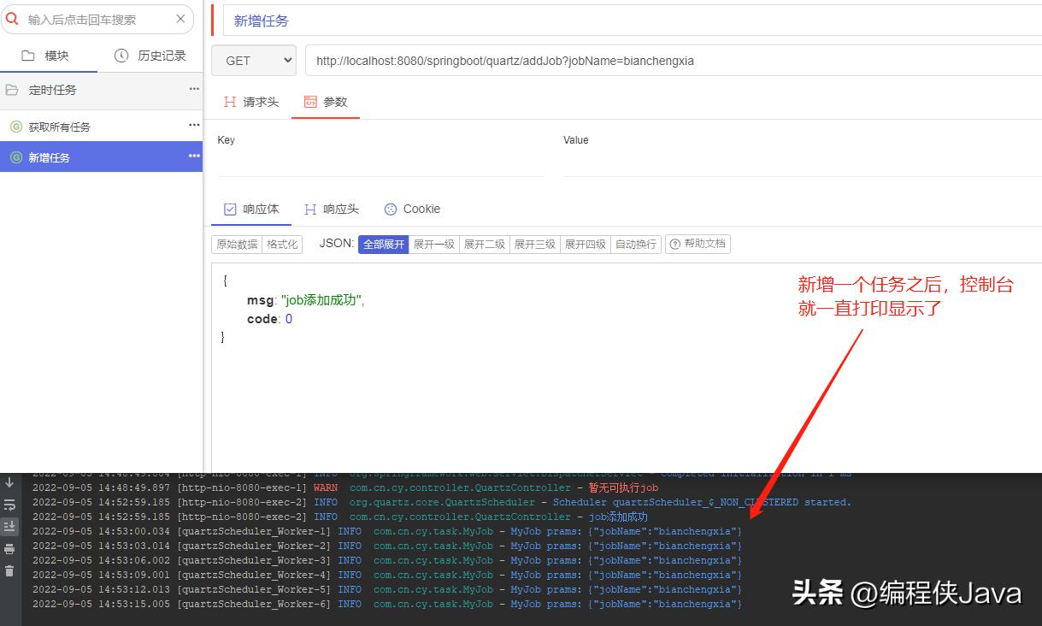The width and height of the screenshot is (1042, 626).
Task: Open the ... menu beside 定时任务
Action: click(194, 89)
